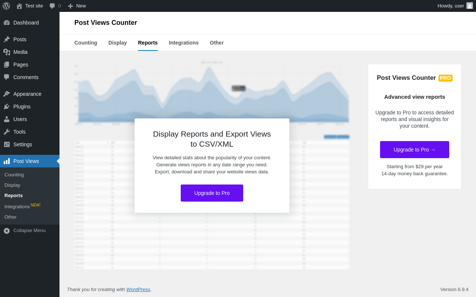Click the Appearance paintbrush icon

click(7, 94)
